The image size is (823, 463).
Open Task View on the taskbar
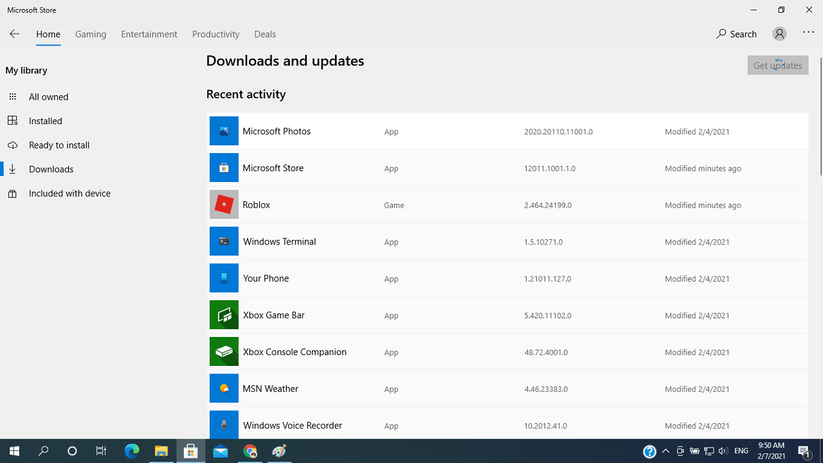(101, 451)
